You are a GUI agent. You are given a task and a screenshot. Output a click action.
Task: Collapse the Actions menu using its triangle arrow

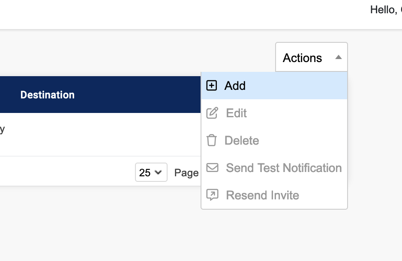[x=338, y=57]
